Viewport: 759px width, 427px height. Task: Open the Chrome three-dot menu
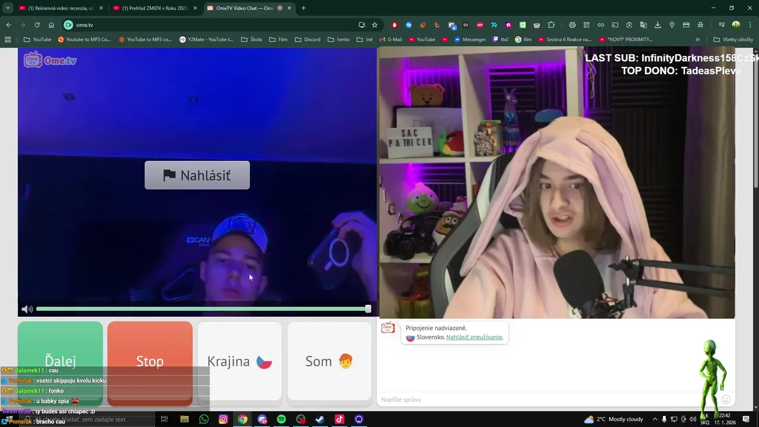click(750, 25)
